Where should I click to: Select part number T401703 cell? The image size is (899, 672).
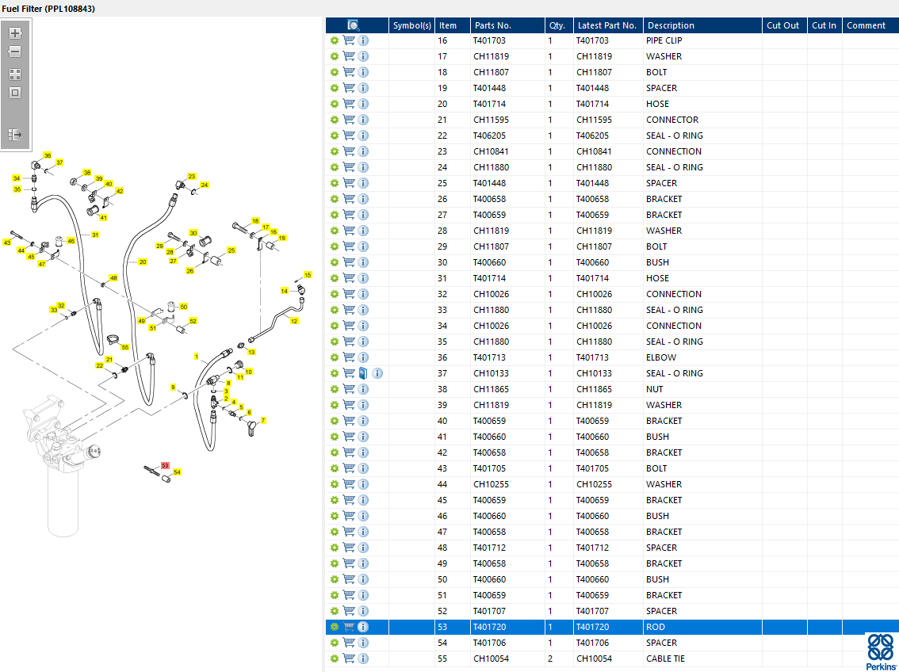tap(490, 40)
